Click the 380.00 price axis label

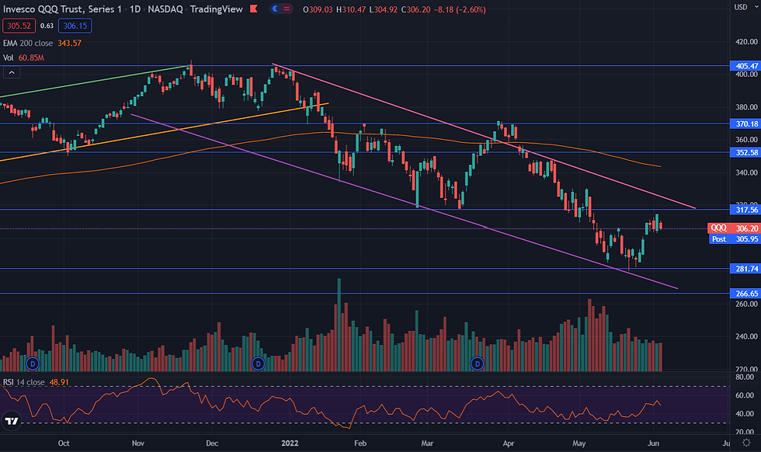(746, 107)
